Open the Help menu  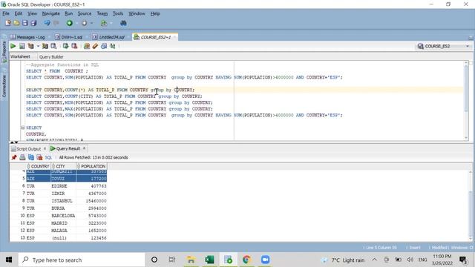pos(155,13)
